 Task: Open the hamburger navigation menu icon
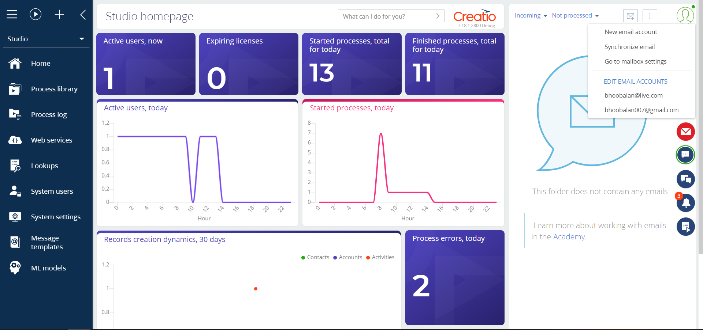12,14
